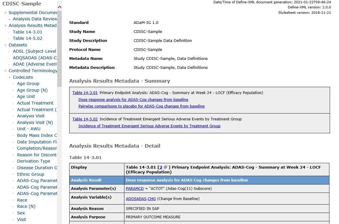
Task: Click reference link 2 in Display row
Action: [x=161, y=167]
